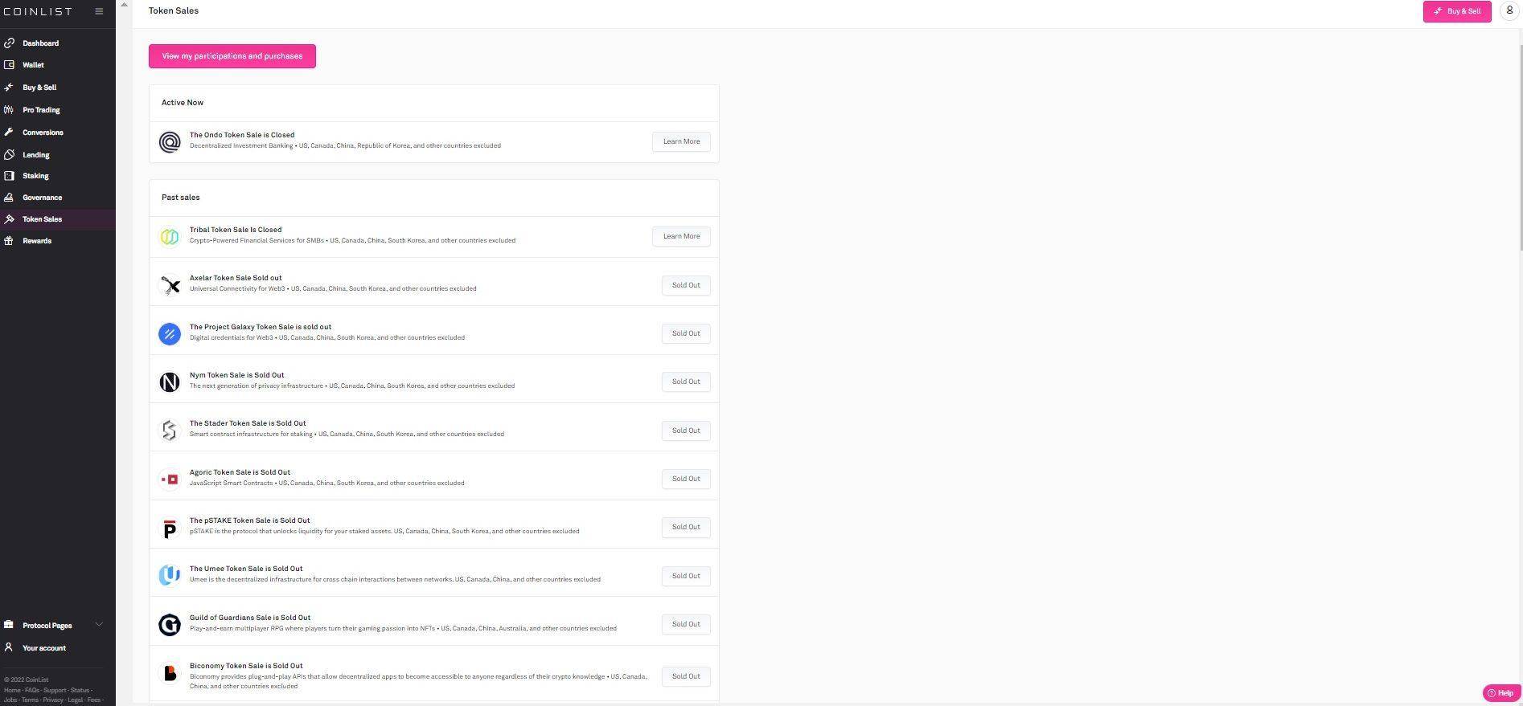Click the Biconomy token logo
The image size is (1523, 706).
pos(170,673)
